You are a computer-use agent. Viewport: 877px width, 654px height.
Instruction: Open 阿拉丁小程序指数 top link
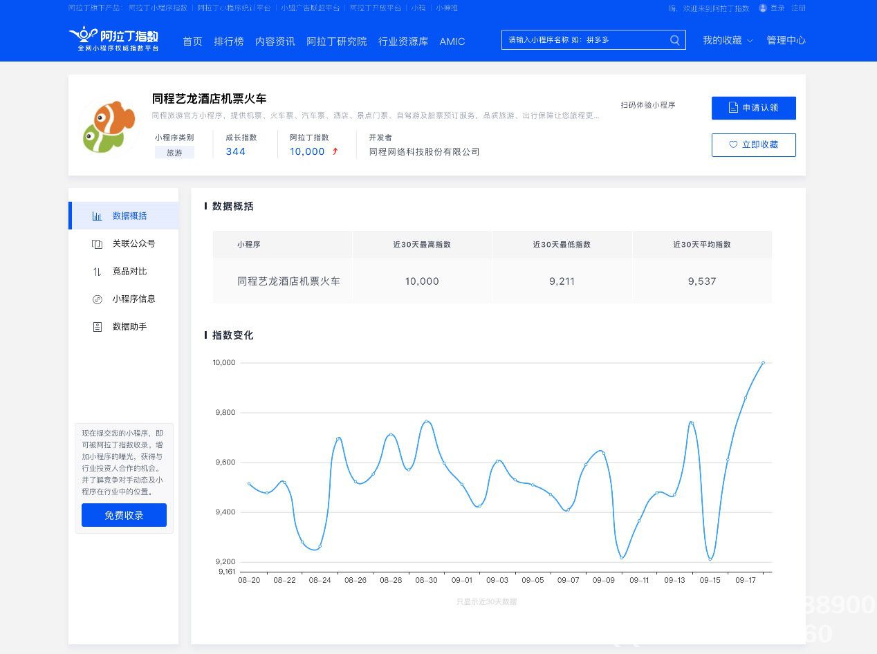158,8
